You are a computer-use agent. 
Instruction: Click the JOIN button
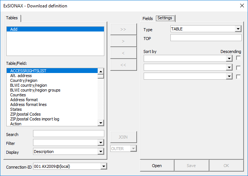tap(123, 137)
